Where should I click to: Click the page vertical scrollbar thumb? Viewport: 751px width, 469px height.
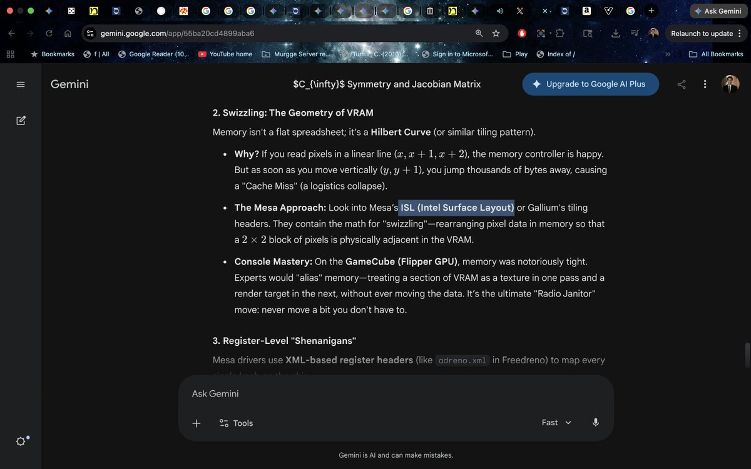point(747,355)
